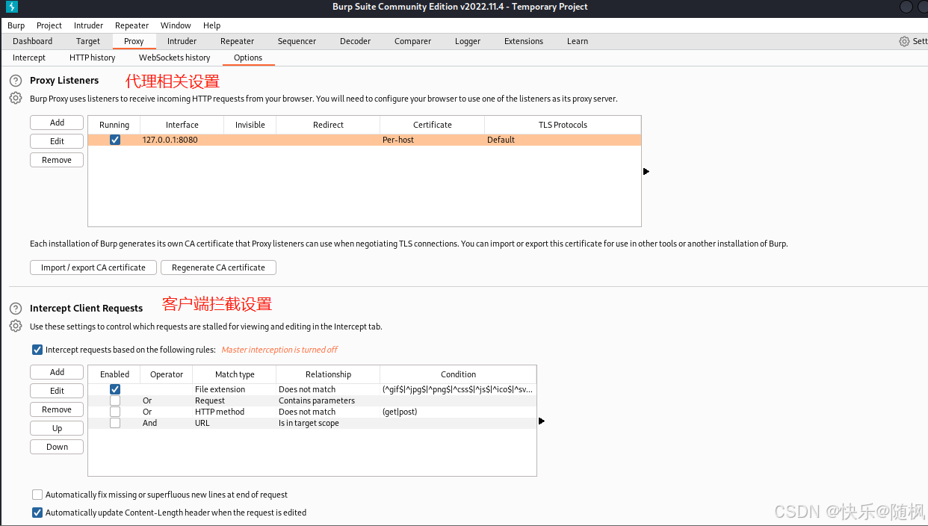The width and height of the screenshot is (928, 526).
Task: Open the Settings gear at top right
Action: tap(904, 41)
